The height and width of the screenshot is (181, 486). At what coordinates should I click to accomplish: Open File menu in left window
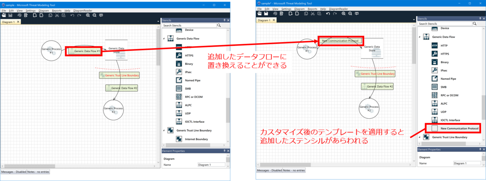coord(4,10)
